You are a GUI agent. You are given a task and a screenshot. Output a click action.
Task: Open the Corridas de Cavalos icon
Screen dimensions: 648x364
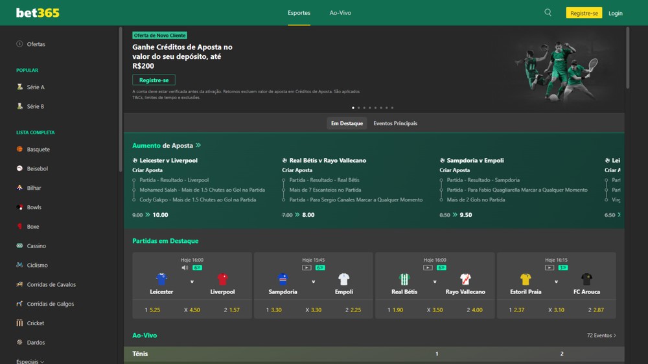coord(19,284)
